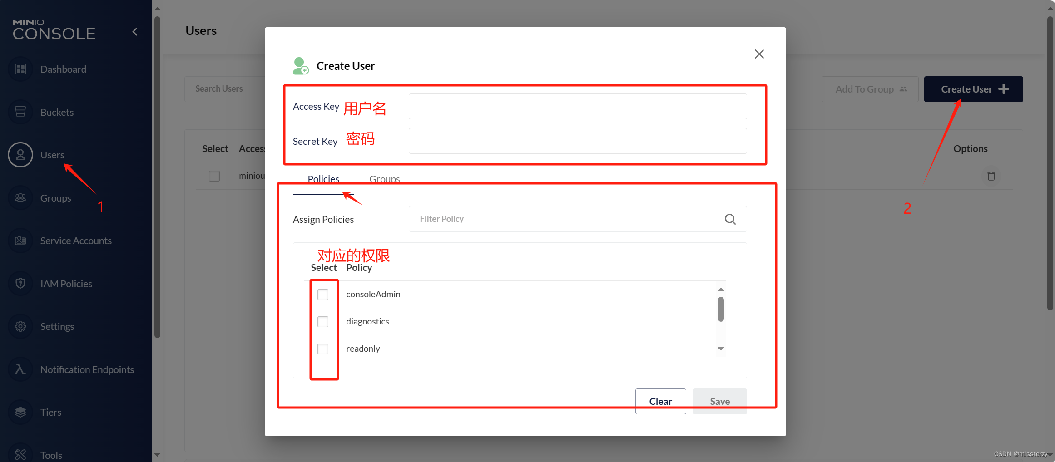Click the magnifier icon beside Filter Policy

tap(730, 219)
